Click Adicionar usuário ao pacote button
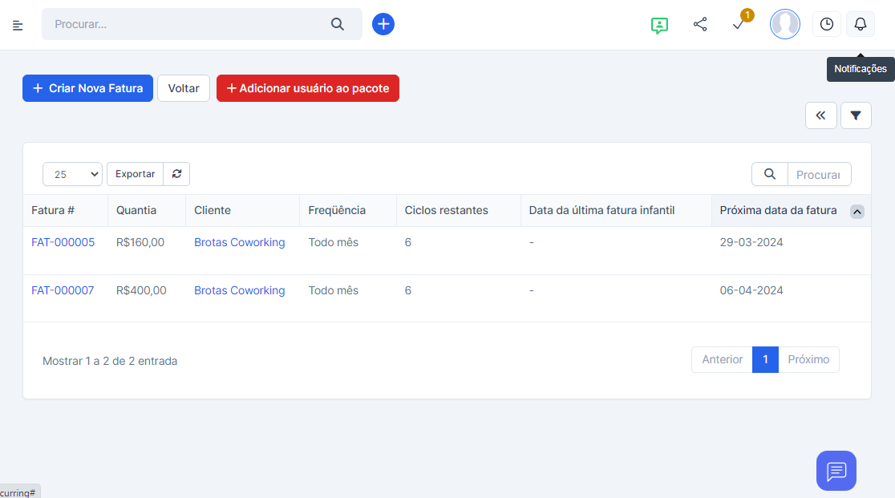The width and height of the screenshot is (895, 498). pyautogui.click(x=308, y=88)
